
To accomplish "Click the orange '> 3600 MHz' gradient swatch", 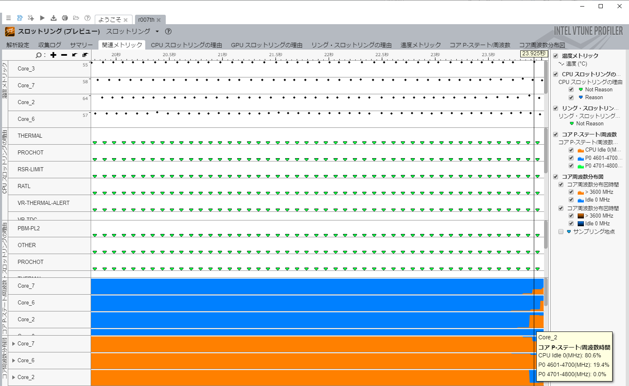I will [x=581, y=216].
